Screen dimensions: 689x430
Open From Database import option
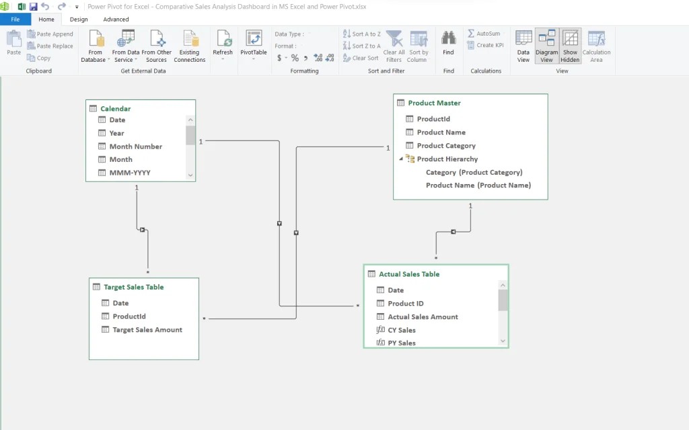(x=96, y=46)
